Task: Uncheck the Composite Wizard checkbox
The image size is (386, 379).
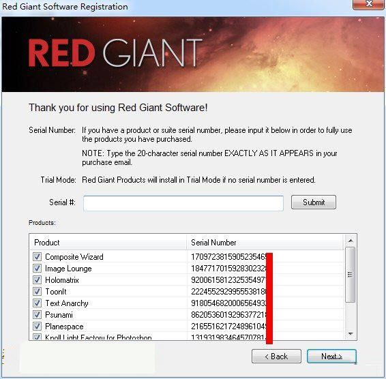Action: pyautogui.click(x=37, y=257)
